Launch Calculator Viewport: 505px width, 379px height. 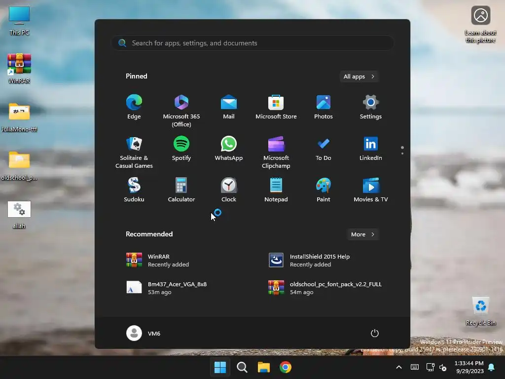181,190
